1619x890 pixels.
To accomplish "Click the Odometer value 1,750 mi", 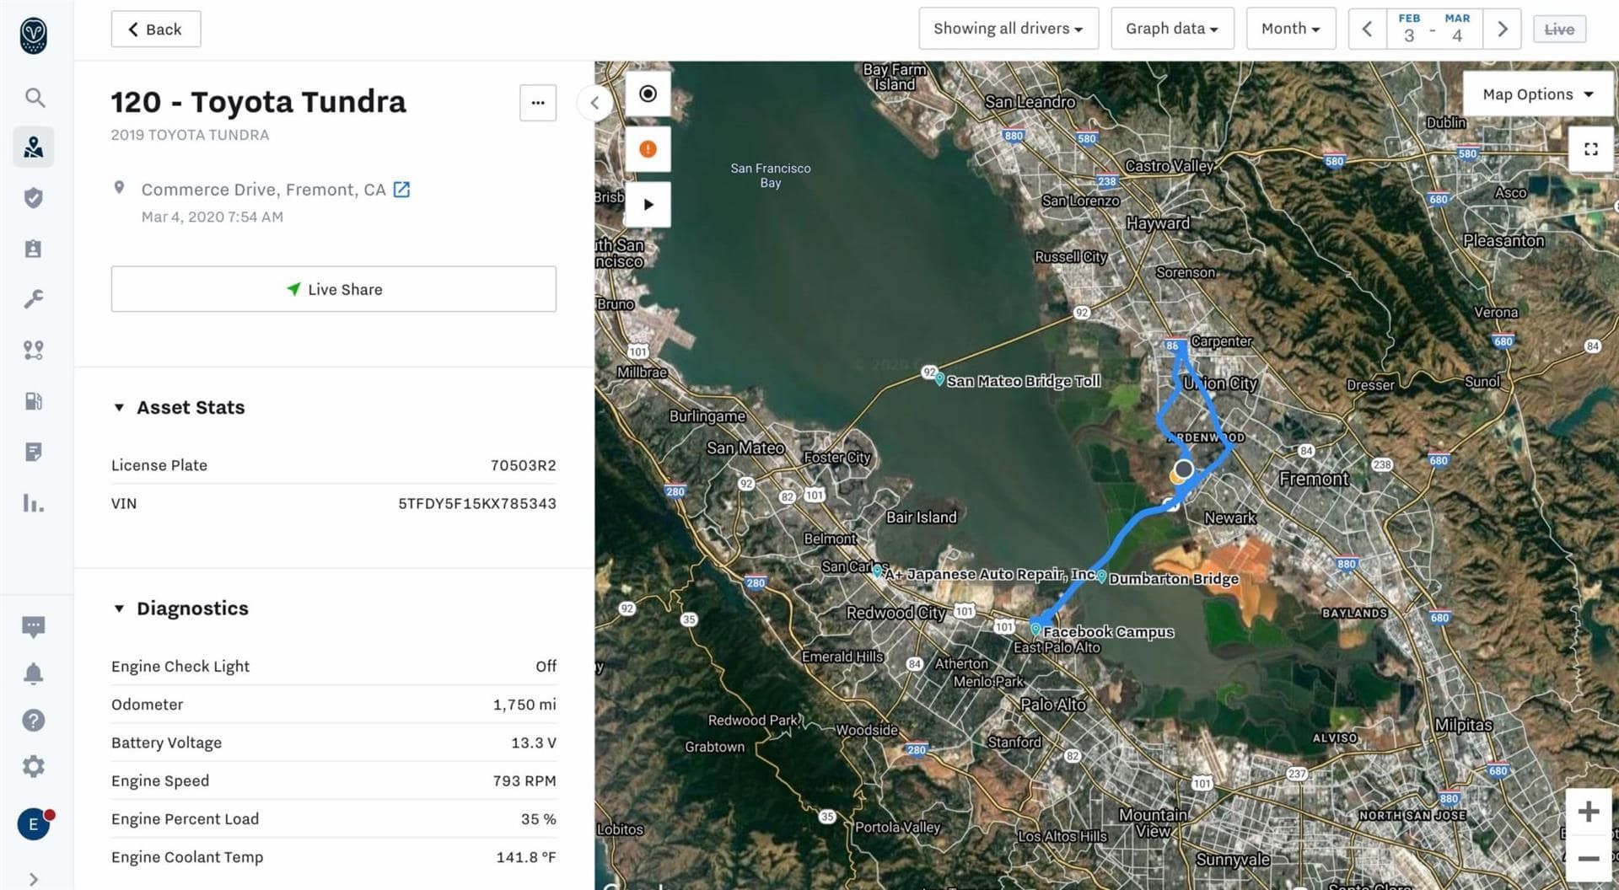I will click(x=524, y=705).
